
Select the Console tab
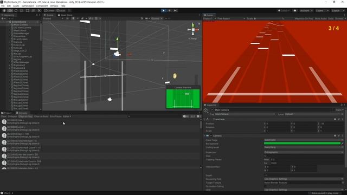point(22,113)
